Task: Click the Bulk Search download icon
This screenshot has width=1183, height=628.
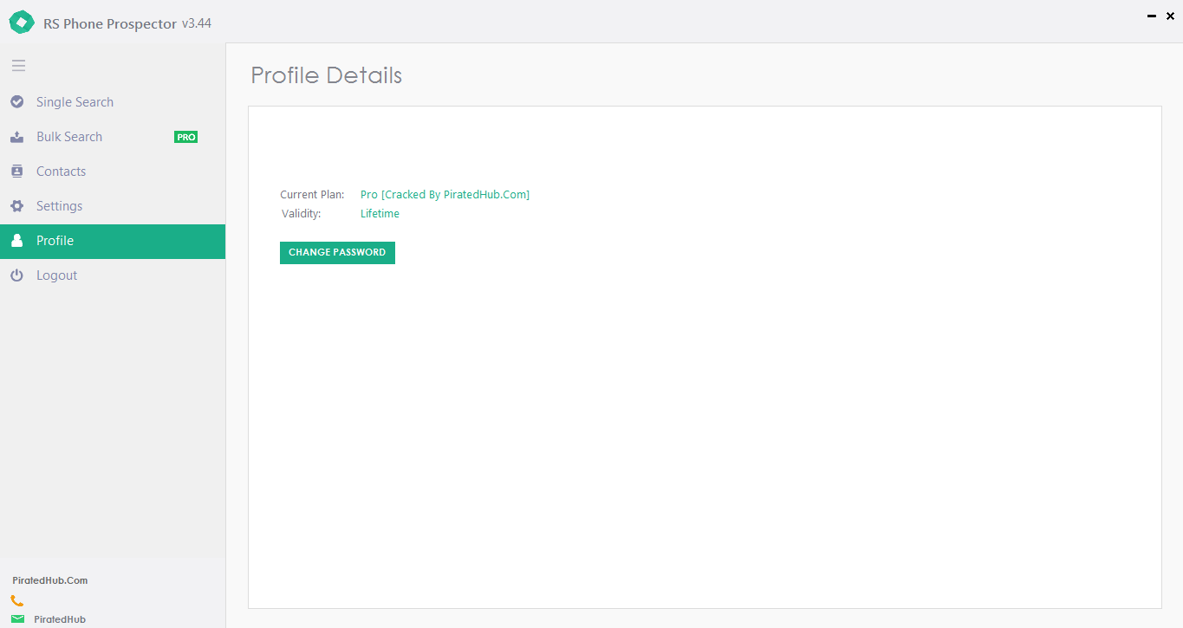Action: tap(16, 137)
